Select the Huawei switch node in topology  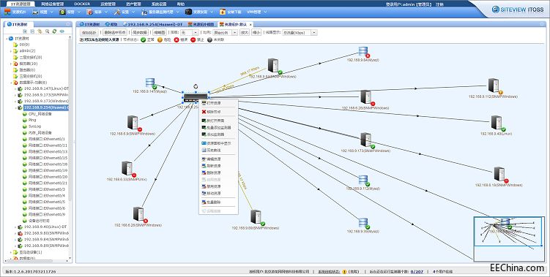196,98
